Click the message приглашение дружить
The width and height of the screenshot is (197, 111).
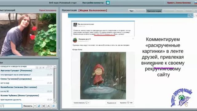point(11,100)
